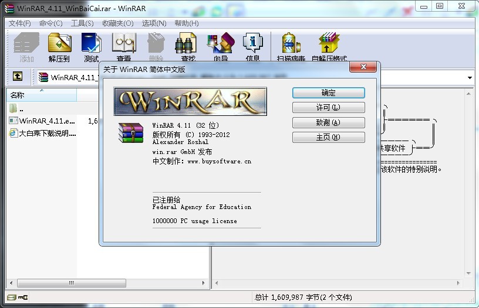Open the 主页(H) homepage button
479x308 pixels.
(x=328, y=137)
